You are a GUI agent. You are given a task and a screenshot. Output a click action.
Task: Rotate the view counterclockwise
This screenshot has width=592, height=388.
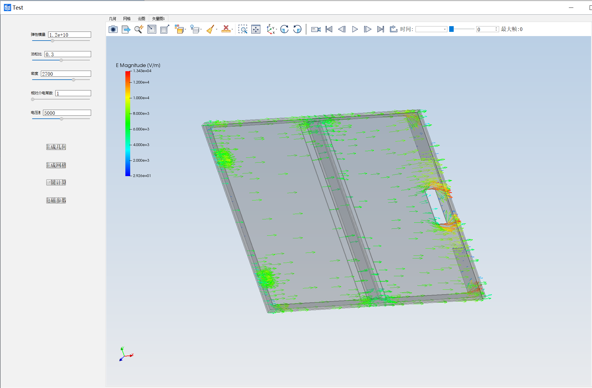pyautogui.click(x=297, y=29)
